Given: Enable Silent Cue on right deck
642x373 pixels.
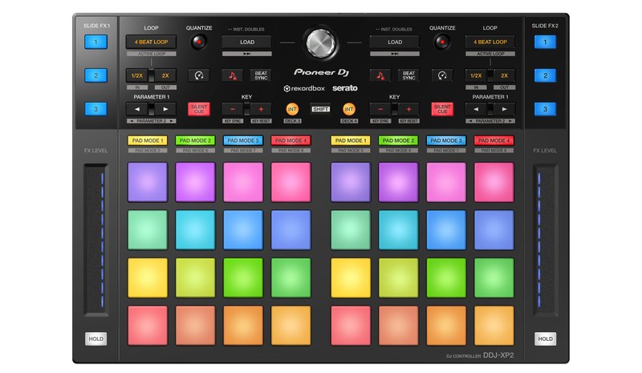Looking at the screenshot, I should click(x=442, y=109).
